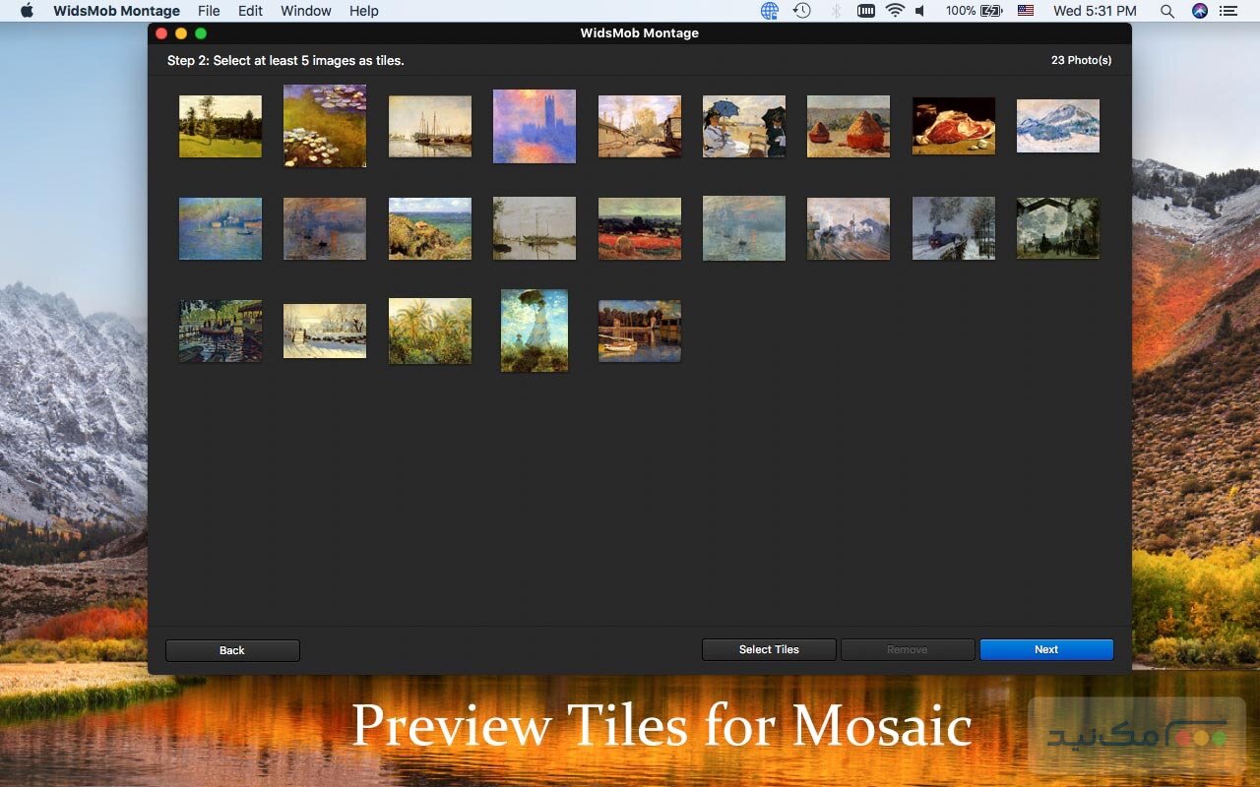Open the File menu

209,11
